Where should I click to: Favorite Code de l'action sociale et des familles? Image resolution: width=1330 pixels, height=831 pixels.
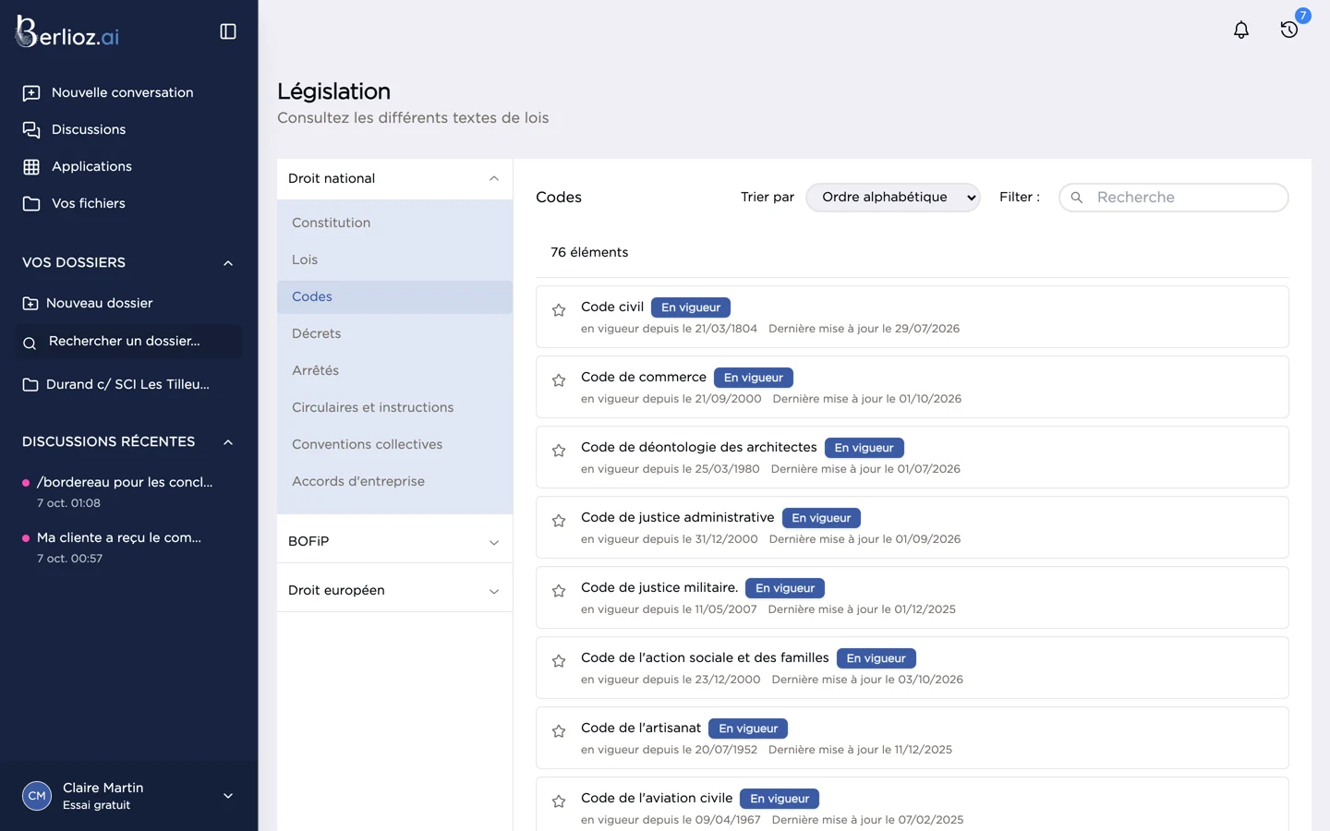tap(559, 661)
